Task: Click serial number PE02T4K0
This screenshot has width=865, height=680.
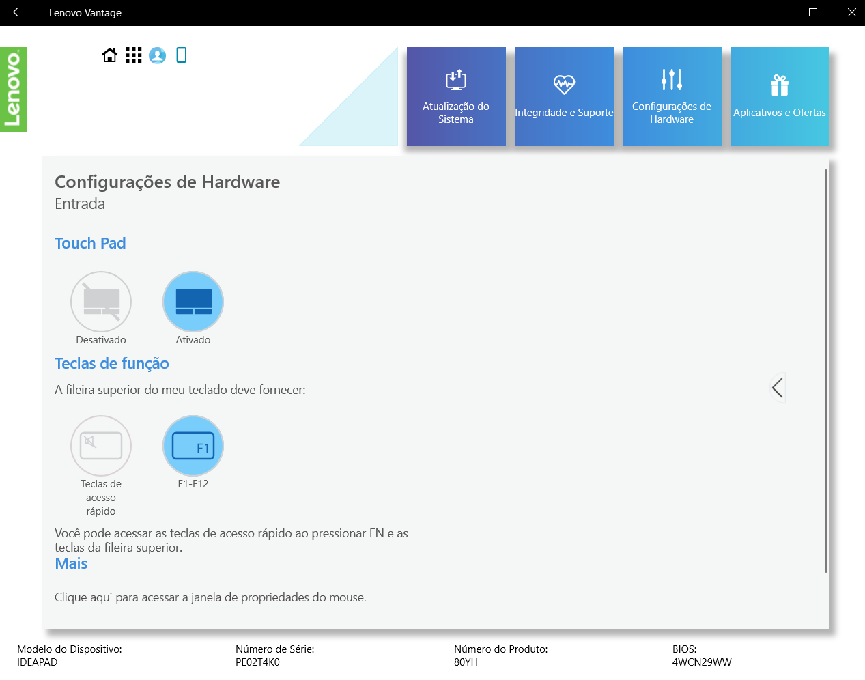Action: [257, 662]
